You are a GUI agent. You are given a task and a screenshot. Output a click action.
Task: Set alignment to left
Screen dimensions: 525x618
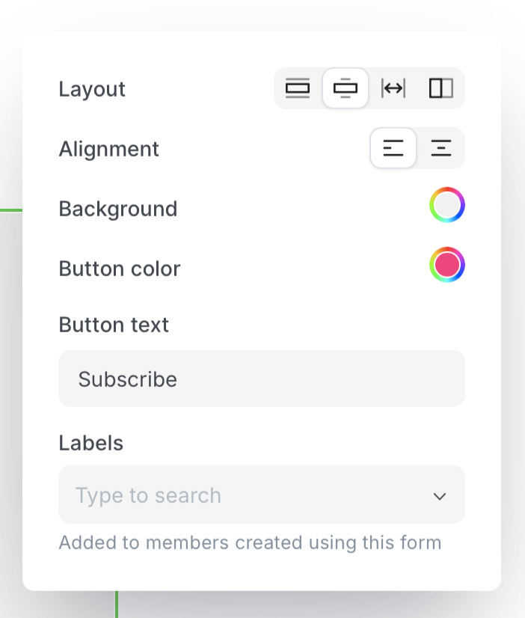coord(393,148)
